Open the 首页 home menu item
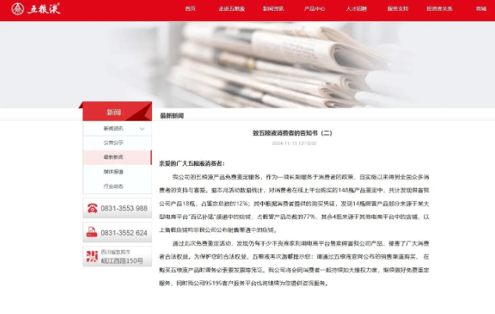Screen dimensions: 495x314 (190, 9)
